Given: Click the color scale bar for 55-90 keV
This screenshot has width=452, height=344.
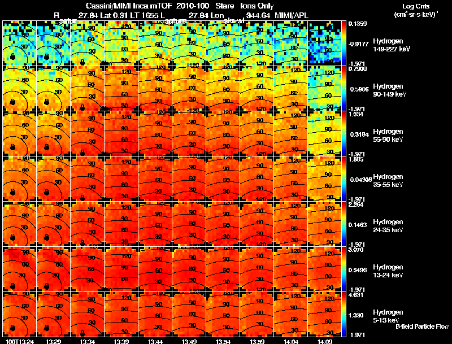Looking at the screenshot, I should tap(344, 133).
